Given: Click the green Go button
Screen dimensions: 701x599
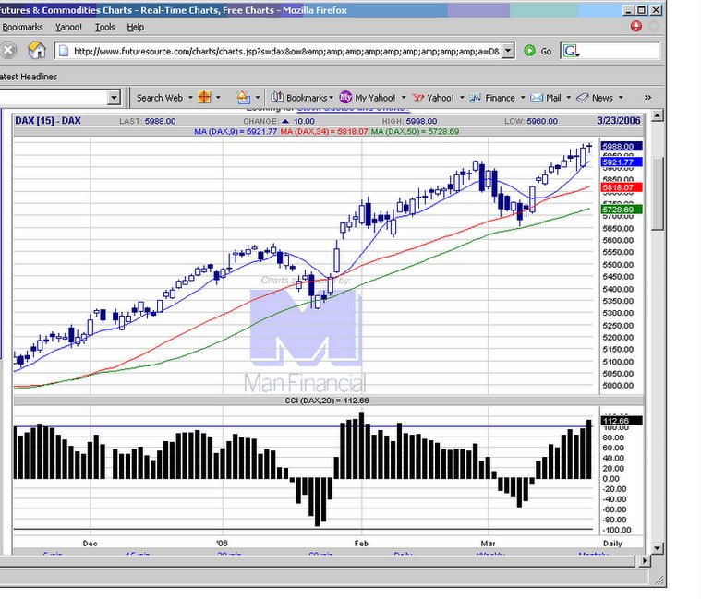Looking at the screenshot, I should pos(538,51).
